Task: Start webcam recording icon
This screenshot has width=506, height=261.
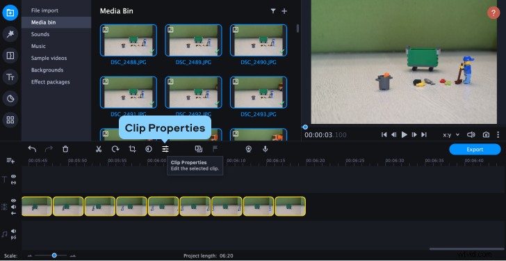Action: (x=249, y=149)
